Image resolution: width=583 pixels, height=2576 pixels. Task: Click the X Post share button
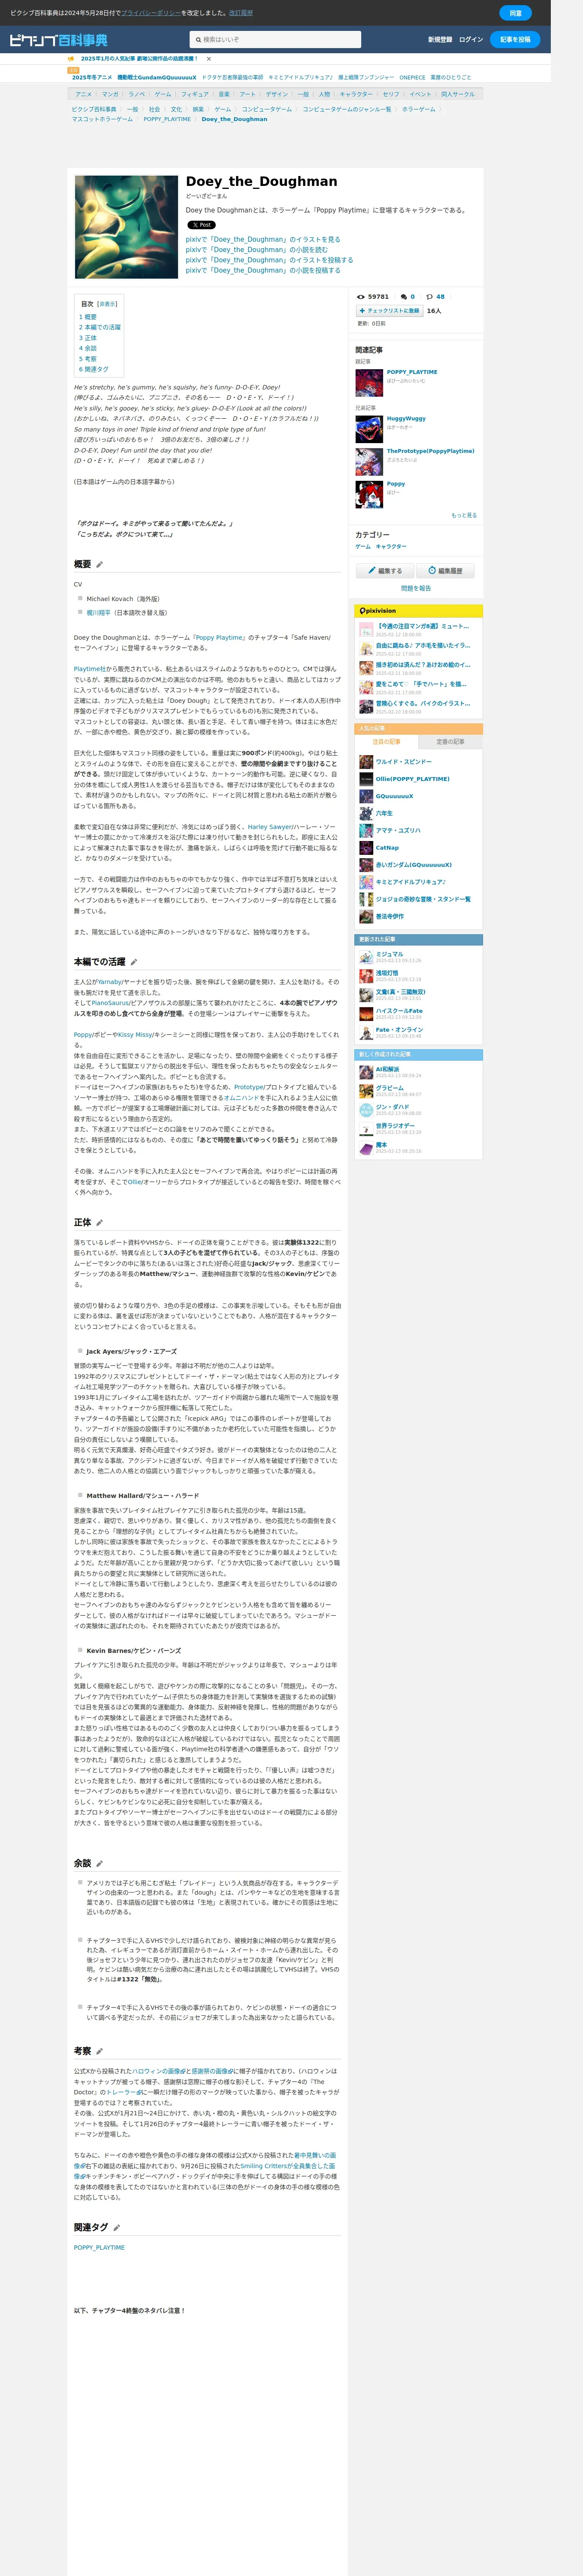coord(201,225)
